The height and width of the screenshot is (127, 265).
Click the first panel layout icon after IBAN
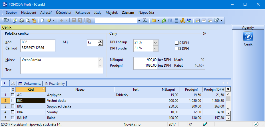pos(197,21)
